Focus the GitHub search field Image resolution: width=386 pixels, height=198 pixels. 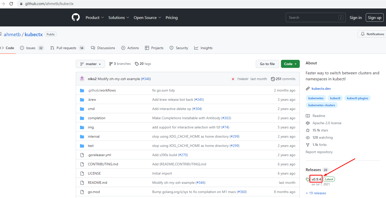tap(316, 17)
